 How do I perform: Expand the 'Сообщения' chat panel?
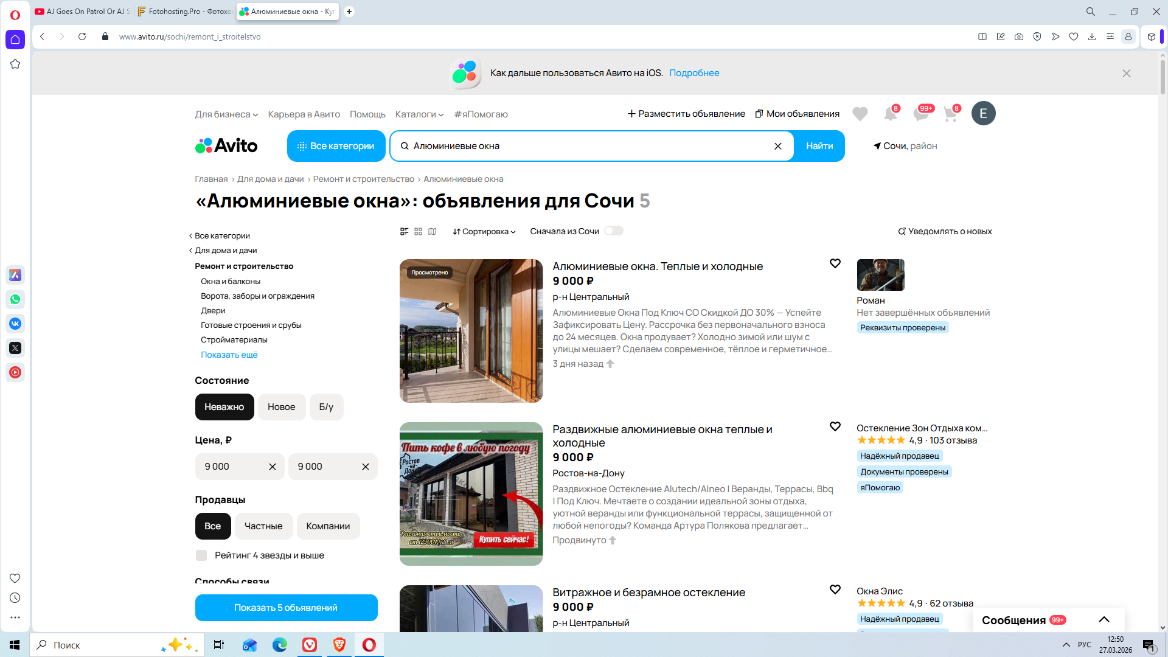(x=1104, y=620)
